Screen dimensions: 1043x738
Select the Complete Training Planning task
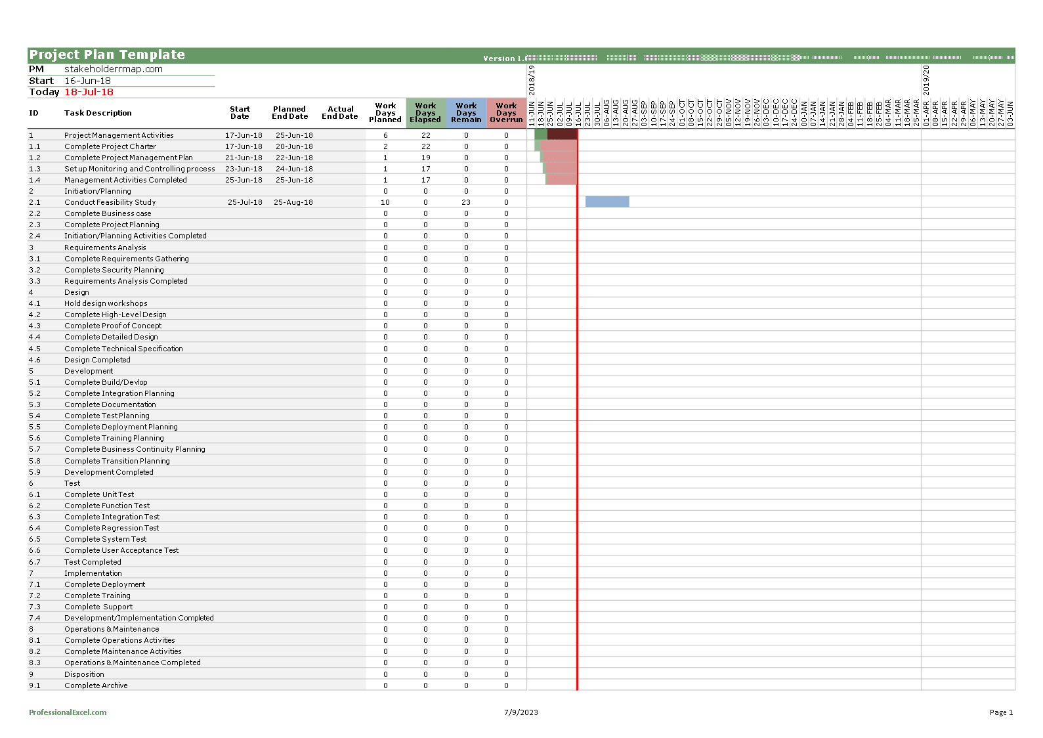(x=114, y=438)
